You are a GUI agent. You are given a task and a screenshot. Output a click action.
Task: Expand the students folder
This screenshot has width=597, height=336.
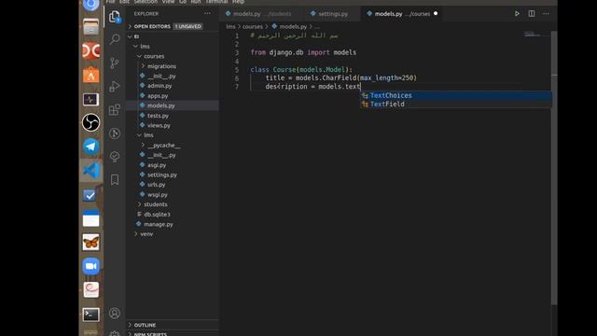click(156, 204)
